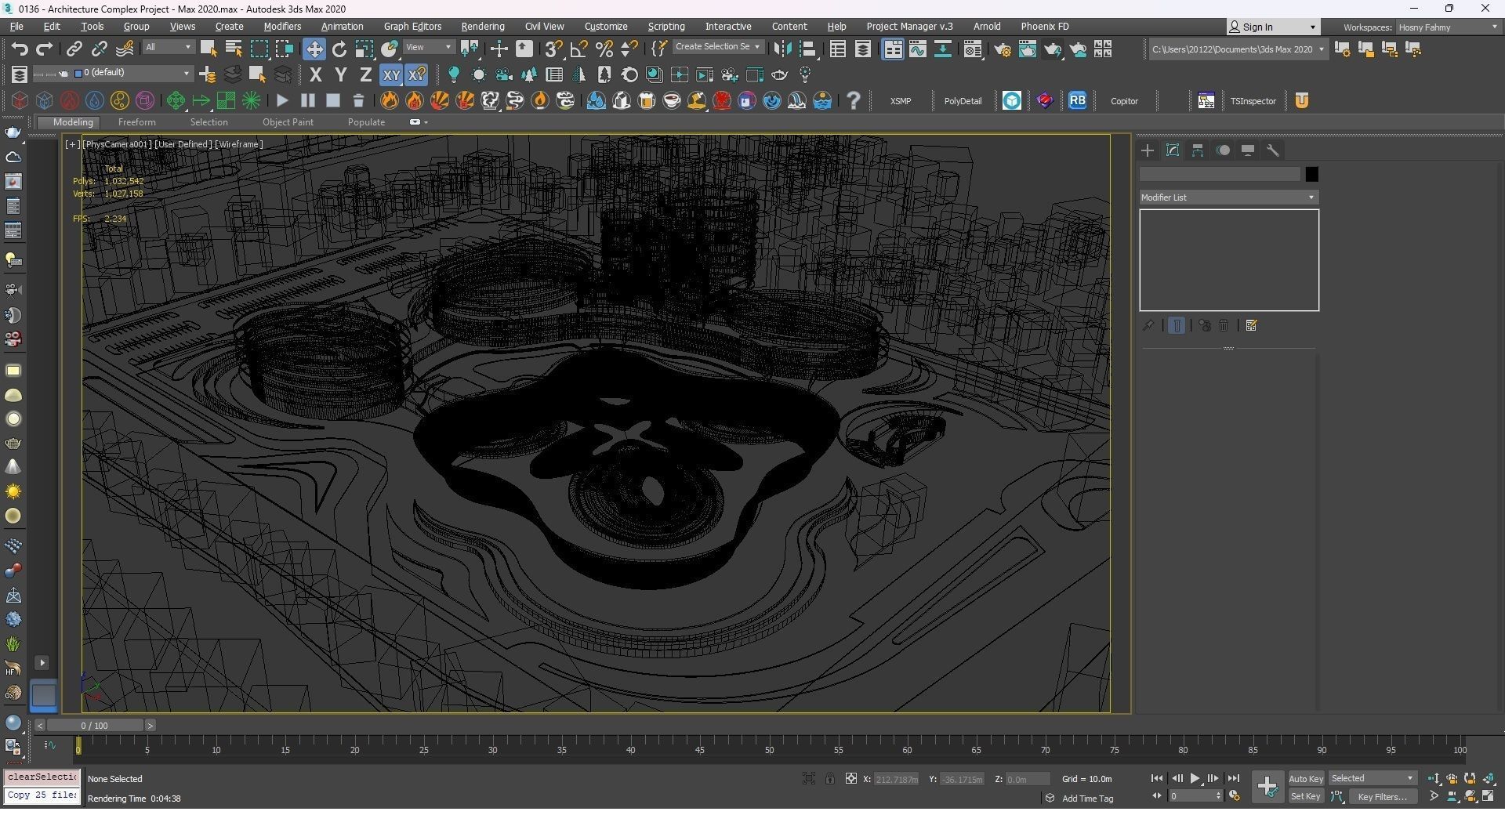Click the yellow sun icon in left sidebar
1505x815 pixels.
pyautogui.click(x=13, y=492)
